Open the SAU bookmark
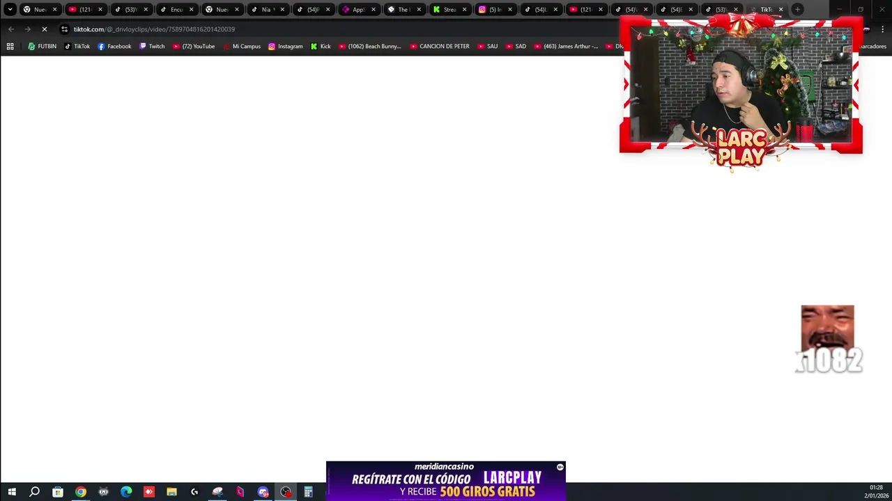The width and height of the screenshot is (892, 501). pyautogui.click(x=487, y=47)
